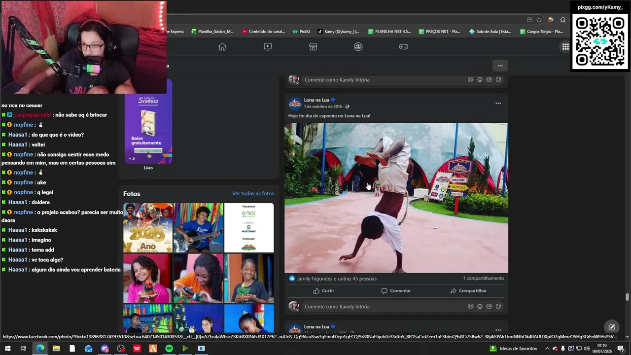Open Spotify from the taskbar
Screen dimensions: 631x355
pos(169,349)
